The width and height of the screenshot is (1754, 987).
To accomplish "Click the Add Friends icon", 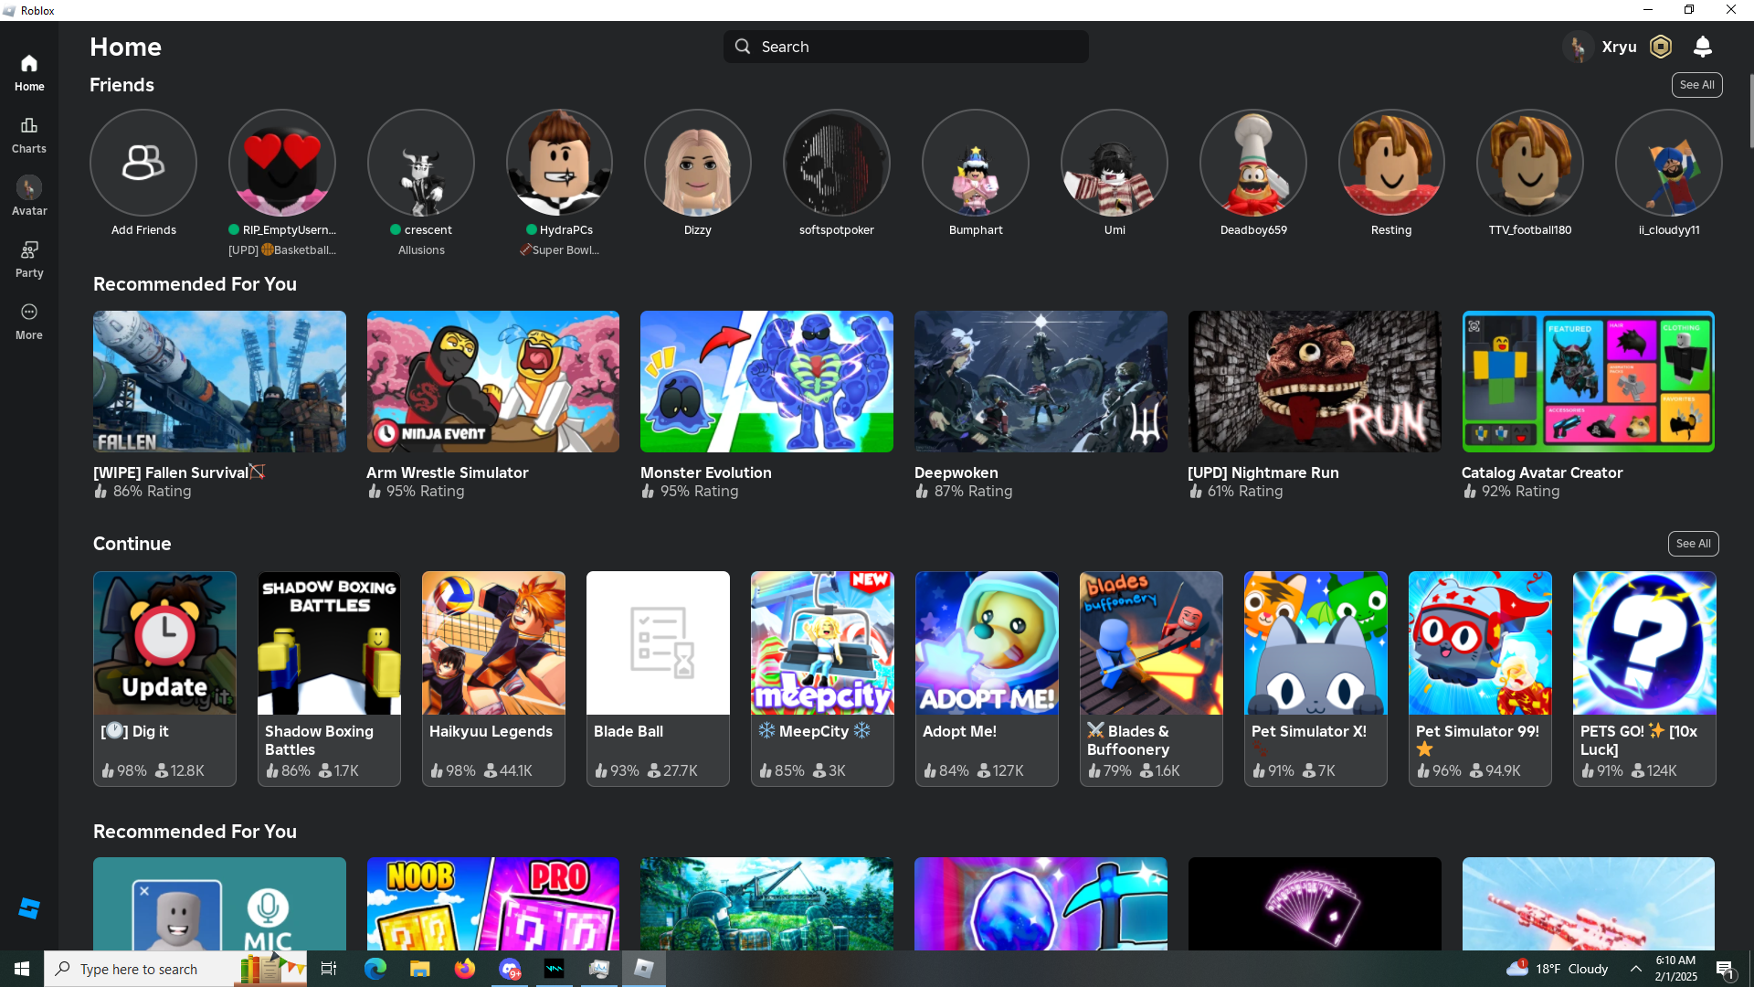I will pyautogui.click(x=143, y=164).
